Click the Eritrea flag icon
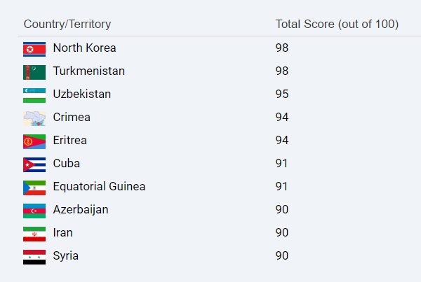 coord(34,141)
